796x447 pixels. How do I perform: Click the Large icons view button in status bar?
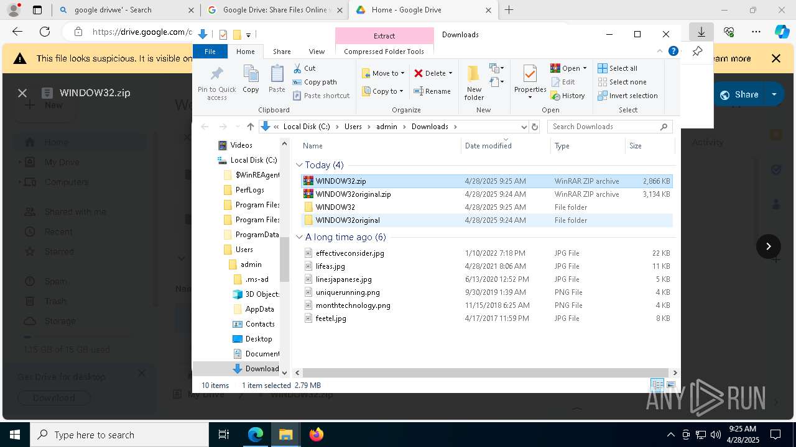coord(670,386)
